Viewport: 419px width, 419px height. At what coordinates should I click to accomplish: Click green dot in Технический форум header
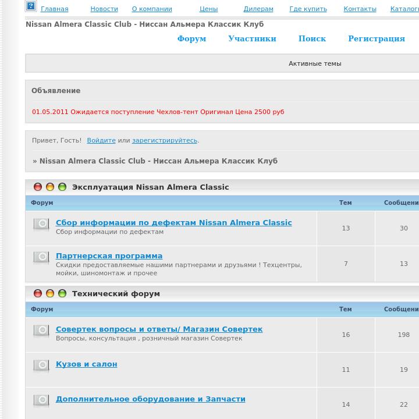coord(62,293)
